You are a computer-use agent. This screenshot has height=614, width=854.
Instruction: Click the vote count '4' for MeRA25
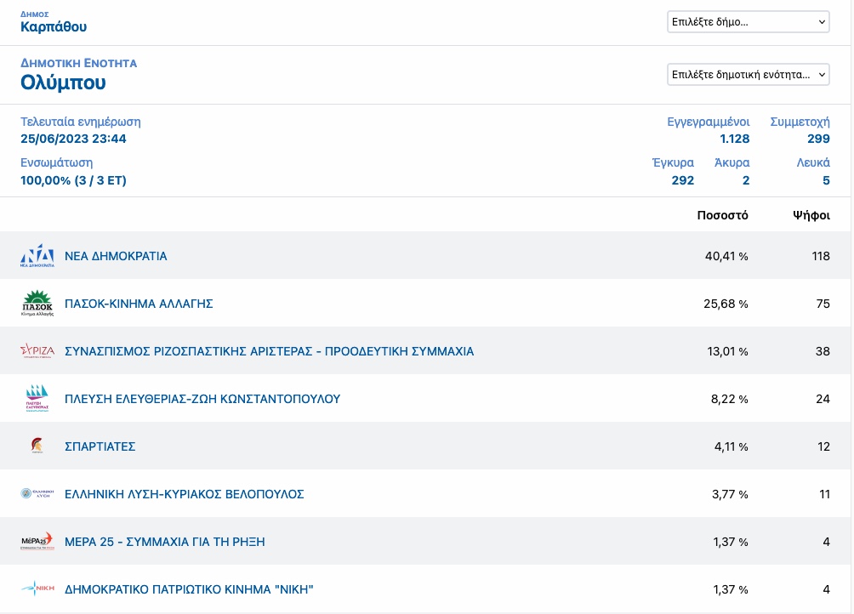point(826,542)
